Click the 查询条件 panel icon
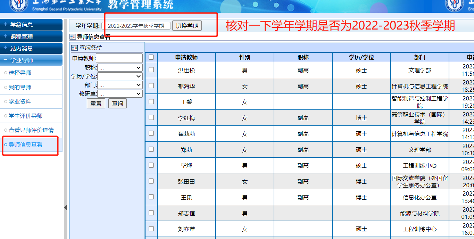 (74, 48)
